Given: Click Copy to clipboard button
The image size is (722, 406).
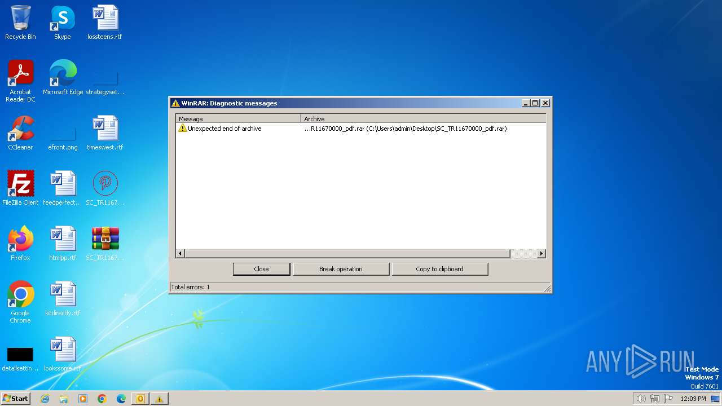Looking at the screenshot, I should click(x=439, y=269).
